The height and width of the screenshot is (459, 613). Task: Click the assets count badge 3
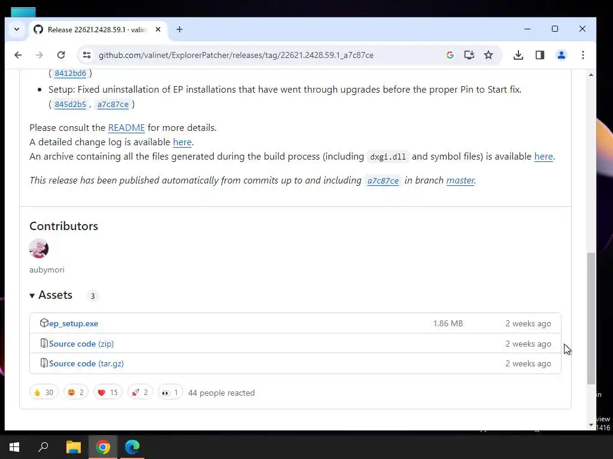pos(93,296)
